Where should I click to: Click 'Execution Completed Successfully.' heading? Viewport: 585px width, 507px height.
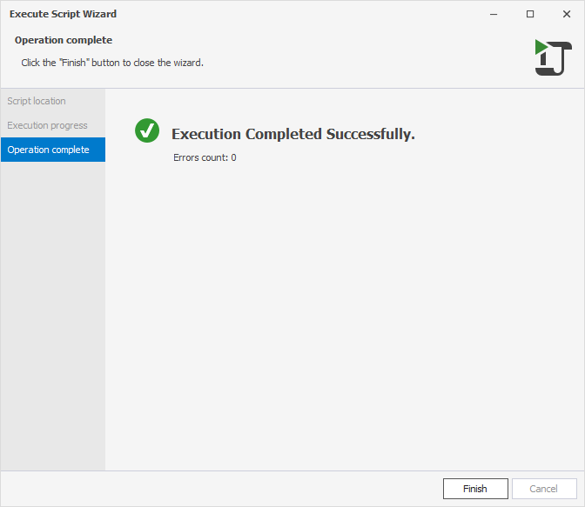293,134
